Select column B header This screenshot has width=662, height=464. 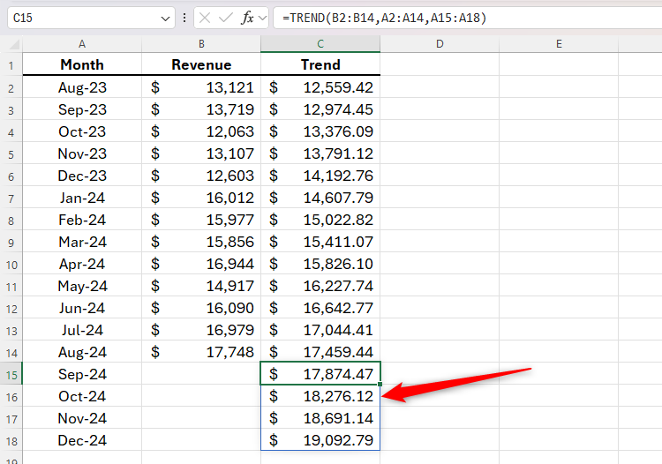coord(201,44)
